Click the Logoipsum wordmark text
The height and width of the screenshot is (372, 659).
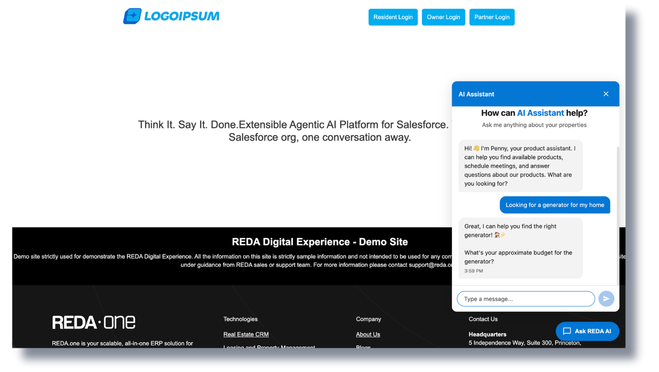coord(181,16)
